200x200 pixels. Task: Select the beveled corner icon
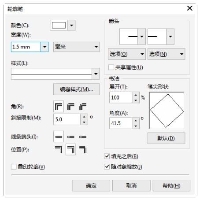pos(83,107)
